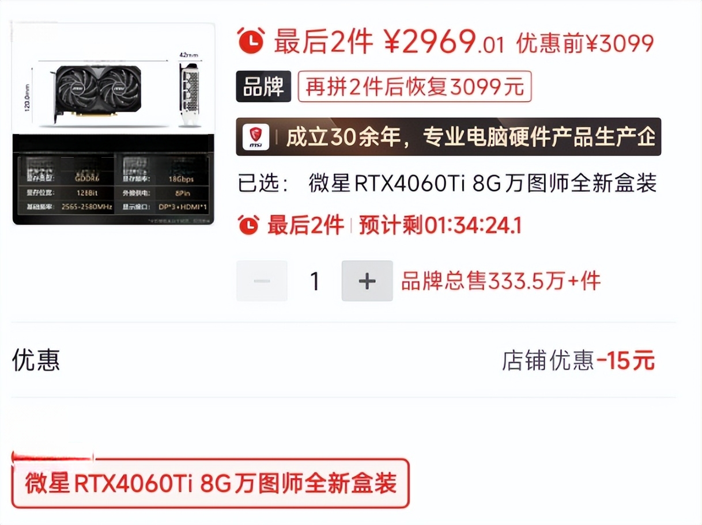The image size is (702, 525).
Task: Click the MSI shield logo icon
Action: 254,137
